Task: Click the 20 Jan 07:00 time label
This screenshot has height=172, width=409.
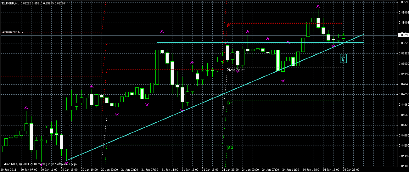Action: coord(29,170)
